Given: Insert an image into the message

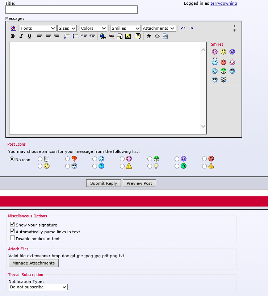Looking at the screenshot, I should click(x=128, y=36).
